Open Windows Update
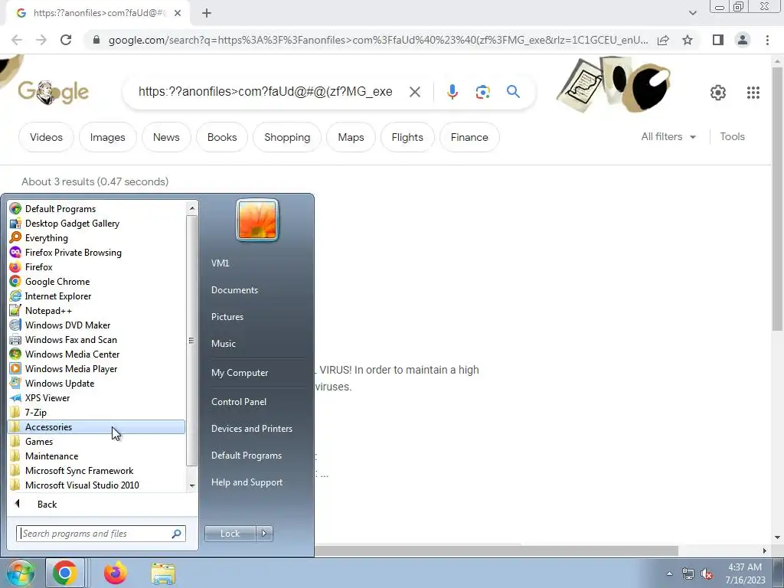The image size is (784, 588). [96, 384]
